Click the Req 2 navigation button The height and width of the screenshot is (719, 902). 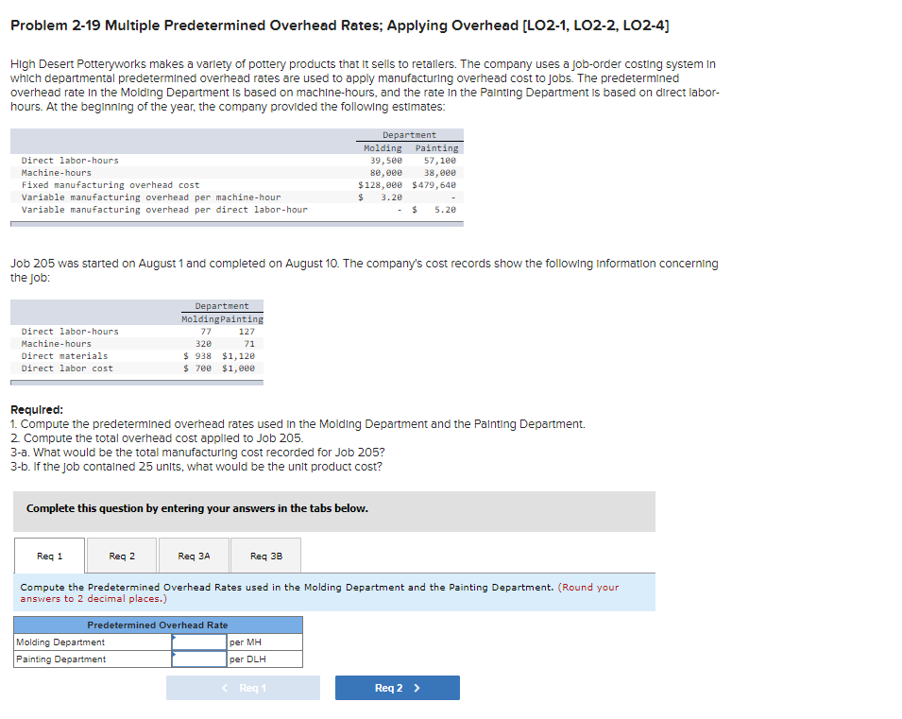397,688
